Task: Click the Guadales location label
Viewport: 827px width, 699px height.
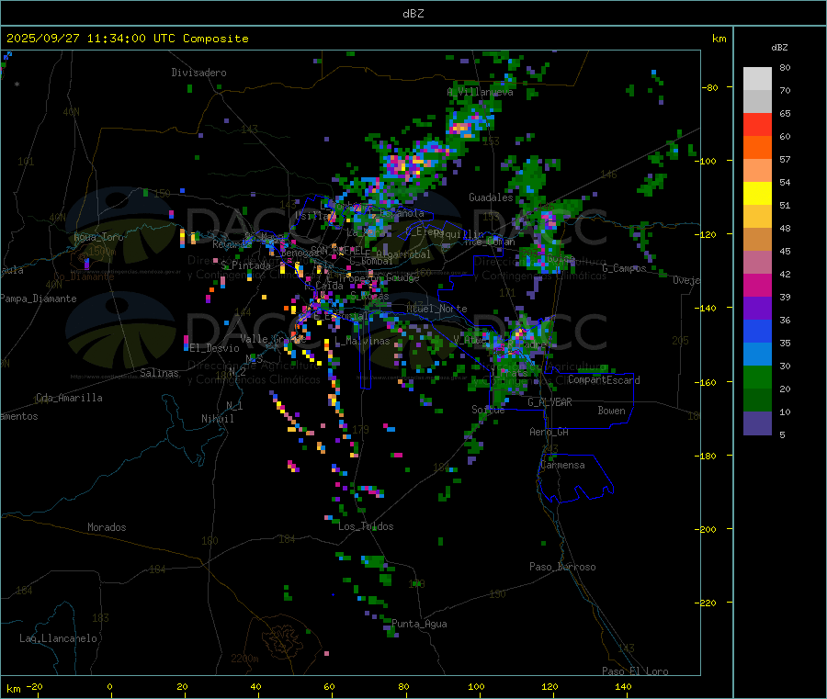Action: 491,197
